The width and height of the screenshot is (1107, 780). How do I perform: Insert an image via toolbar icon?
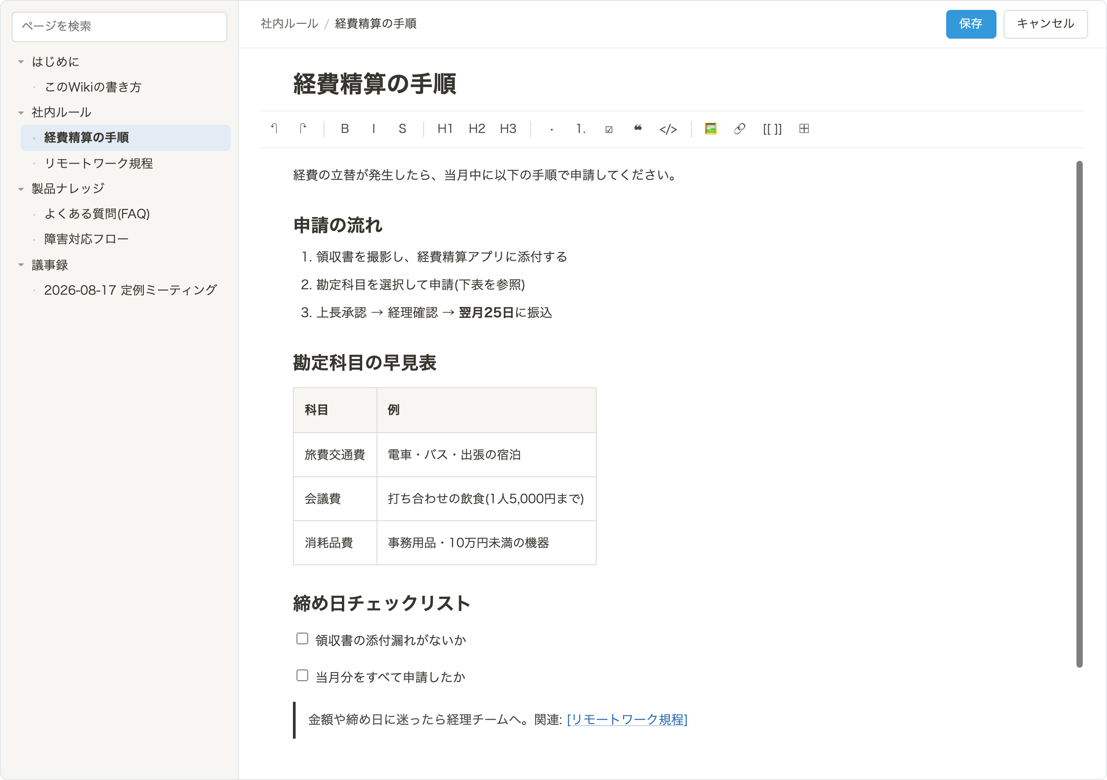tap(711, 129)
